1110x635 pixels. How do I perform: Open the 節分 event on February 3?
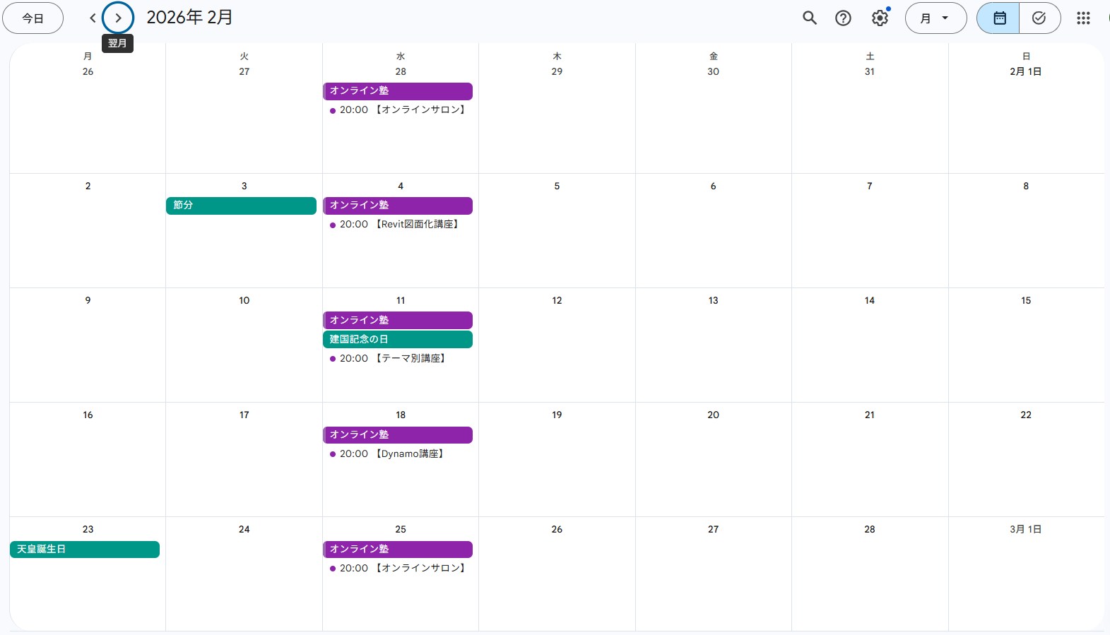[241, 206]
